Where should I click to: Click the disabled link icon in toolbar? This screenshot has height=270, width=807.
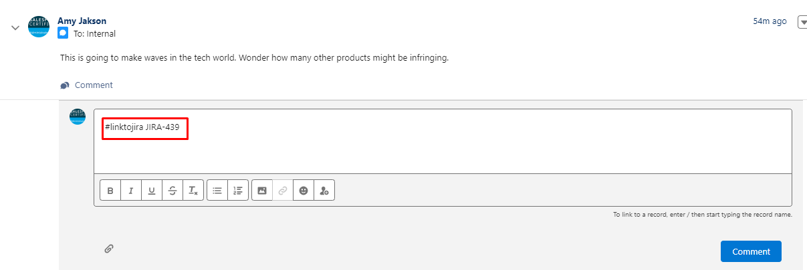(x=283, y=191)
